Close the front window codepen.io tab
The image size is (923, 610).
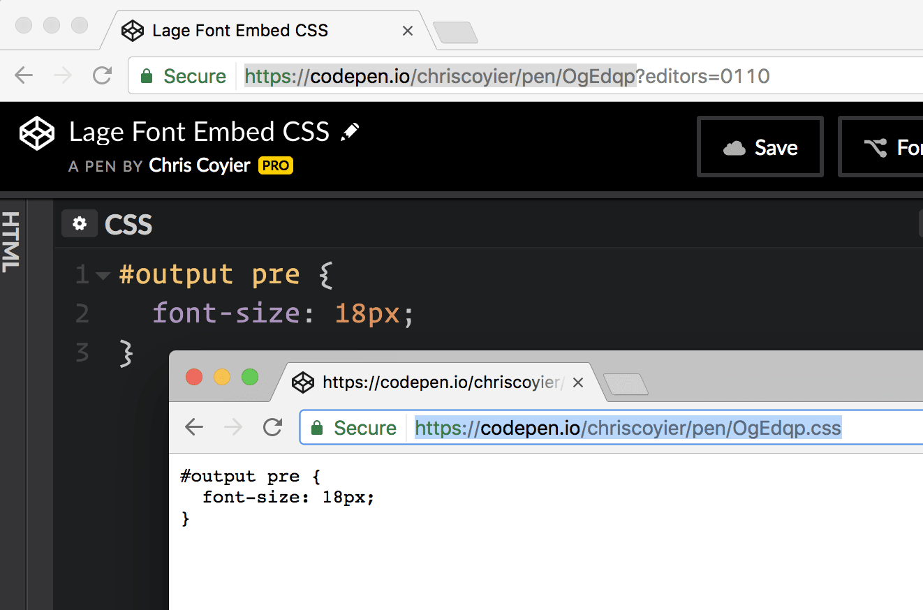(x=578, y=382)
